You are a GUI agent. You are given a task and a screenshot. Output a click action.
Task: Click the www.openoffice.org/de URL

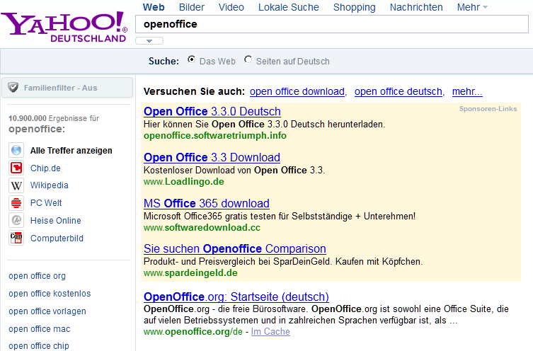pos(193,332)
